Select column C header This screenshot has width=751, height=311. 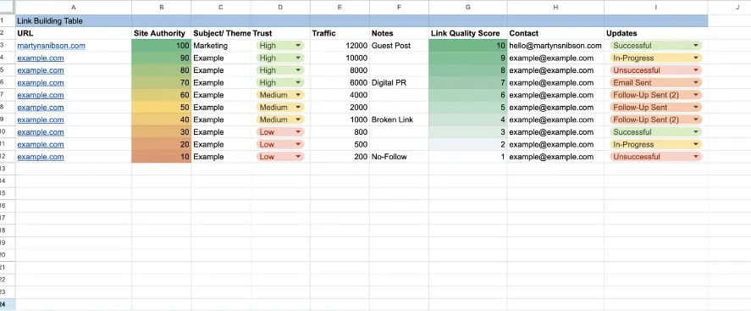tap(221, 7)
